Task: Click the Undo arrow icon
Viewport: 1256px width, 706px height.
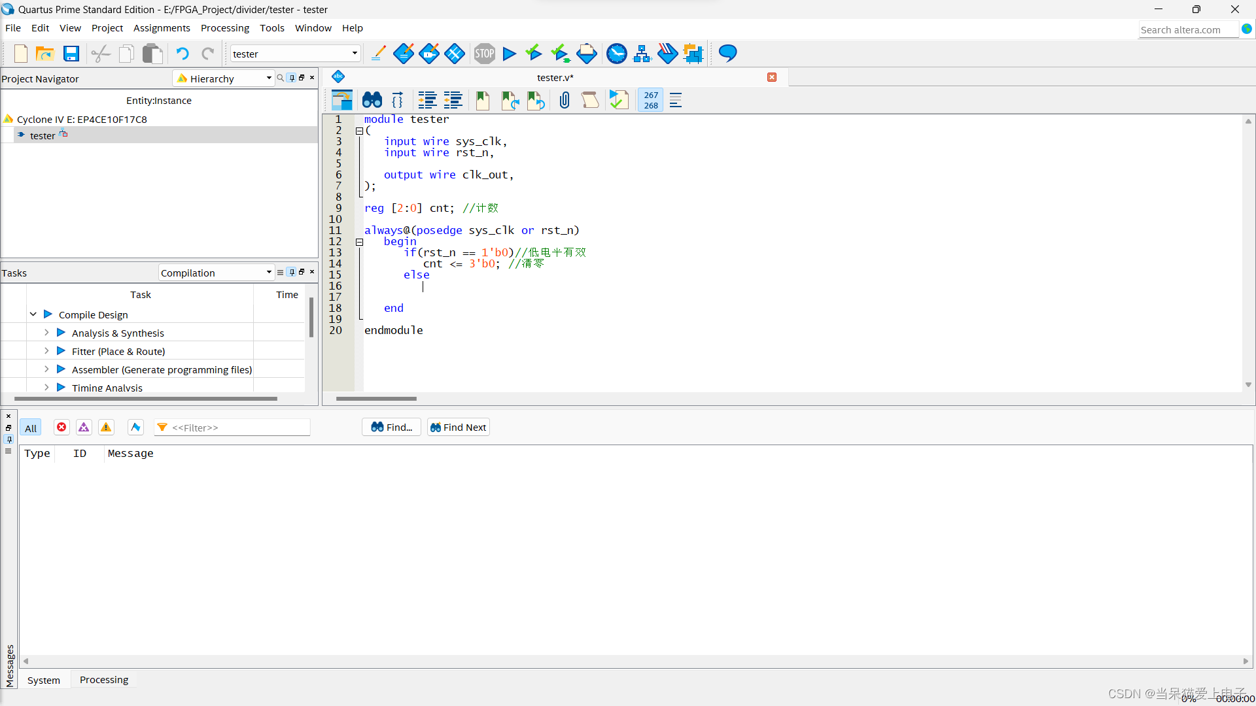Action: click(x=182, y=54)
